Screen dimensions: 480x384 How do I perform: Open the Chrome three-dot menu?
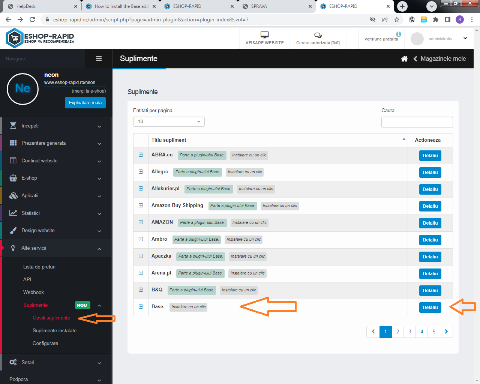tap(472, 19)
